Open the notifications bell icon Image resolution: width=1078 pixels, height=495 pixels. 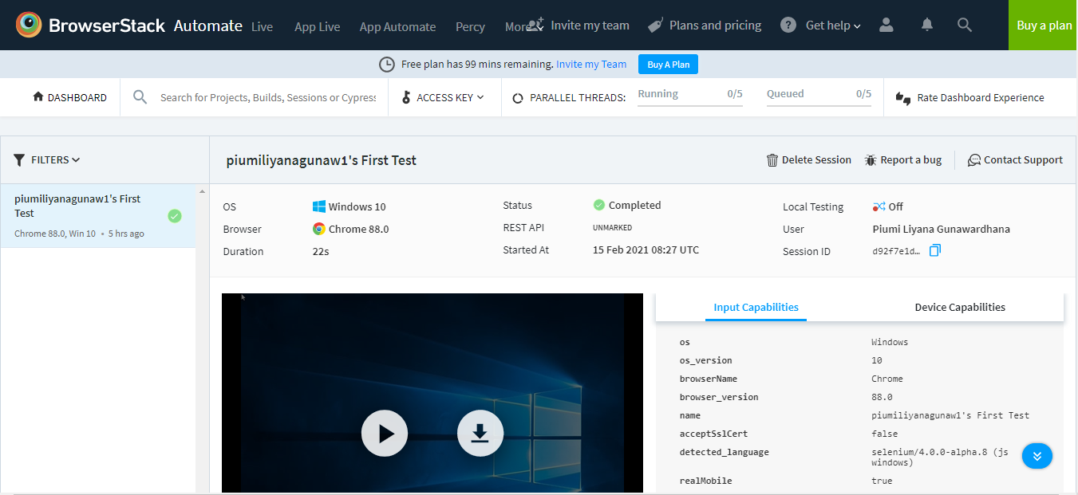tap(927, 25)
